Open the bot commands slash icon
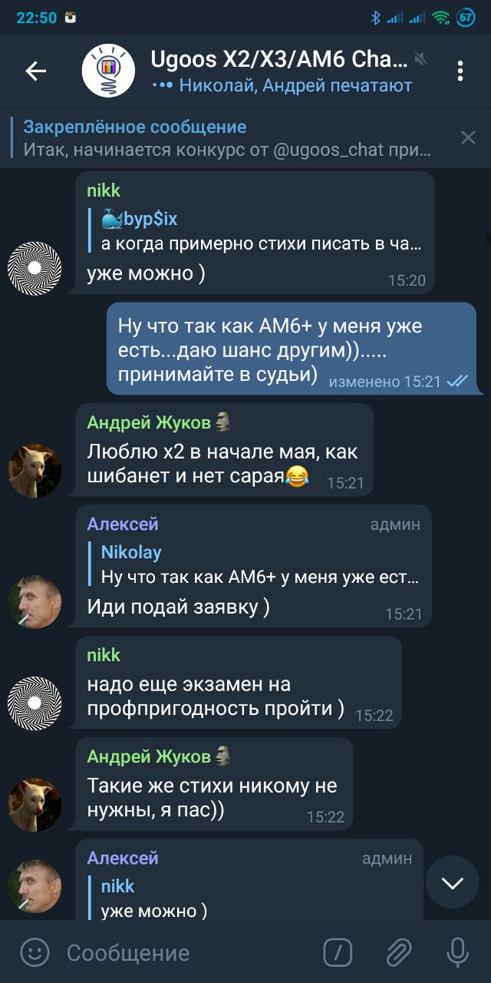Screen dimensions: 491x983 click(x=338, y=953)
